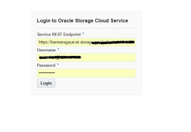Click the required asterisk next to Username
This screenshot has height=132, width=191.
coord(58,50)
